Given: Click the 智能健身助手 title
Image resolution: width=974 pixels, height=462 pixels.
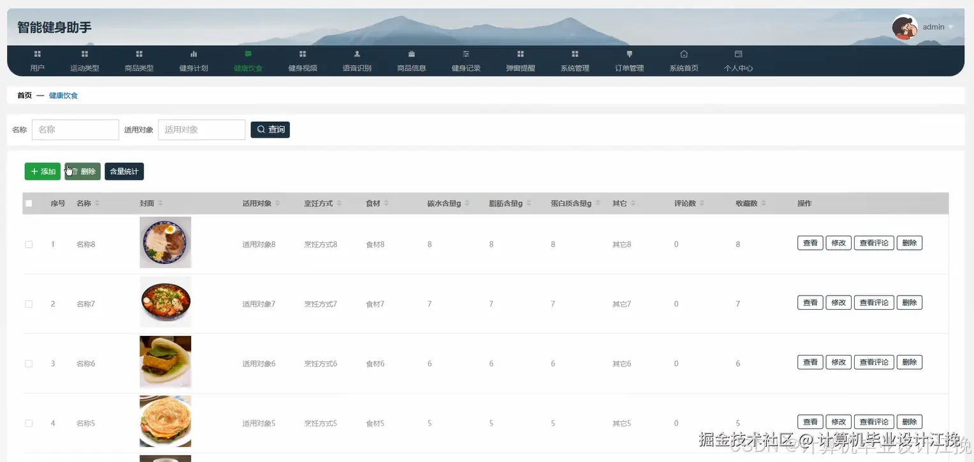Looking at the screenshot, I should click(54, 27).
